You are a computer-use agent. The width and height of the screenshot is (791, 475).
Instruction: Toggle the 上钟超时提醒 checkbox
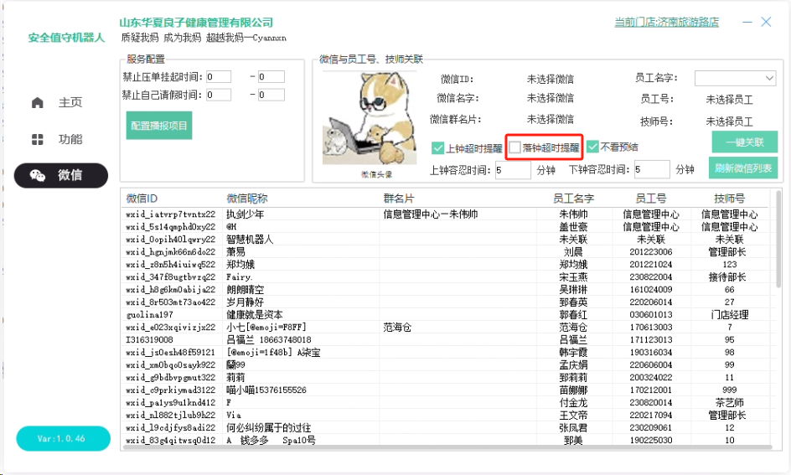[437, 147]
